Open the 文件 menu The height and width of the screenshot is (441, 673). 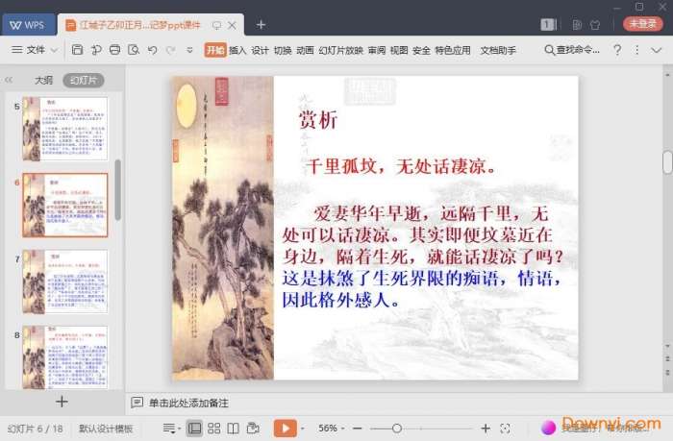pyautogui.click(x=28, y=50)
